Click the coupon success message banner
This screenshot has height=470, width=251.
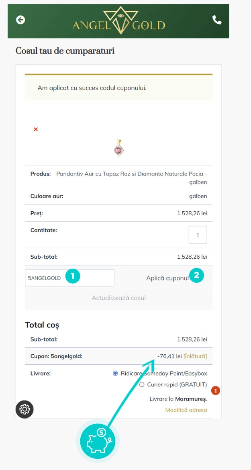click(118, 88)
